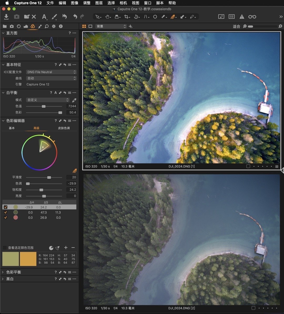The image size is (284, 314).
Task: Click the exposure warning triangle icon
Action: [x=242, y=17]
